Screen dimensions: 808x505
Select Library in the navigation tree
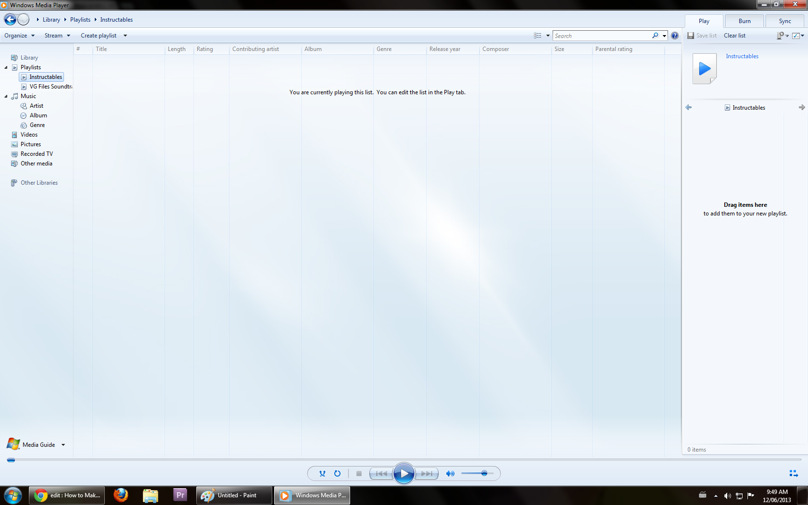pos(25,58)
